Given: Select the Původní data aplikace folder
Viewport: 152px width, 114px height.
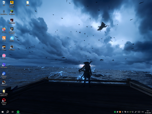Looking at the screenshot, I should (x=4, y=93).
